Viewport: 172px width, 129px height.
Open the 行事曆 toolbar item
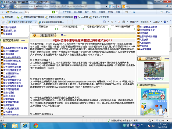point(102,12)
